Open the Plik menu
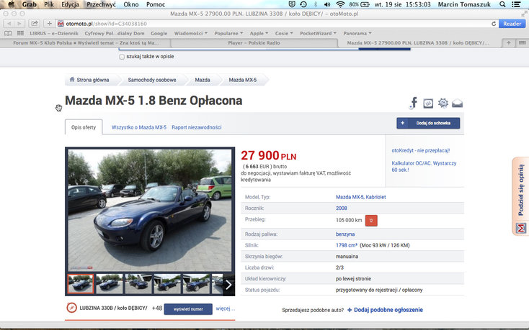 49,4
